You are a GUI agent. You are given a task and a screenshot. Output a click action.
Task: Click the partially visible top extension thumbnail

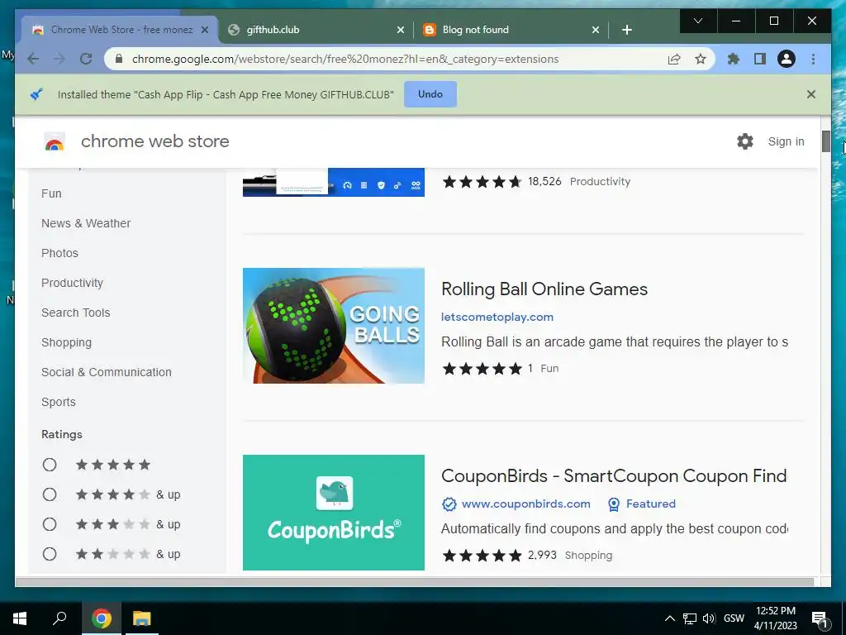pos(334,182)
